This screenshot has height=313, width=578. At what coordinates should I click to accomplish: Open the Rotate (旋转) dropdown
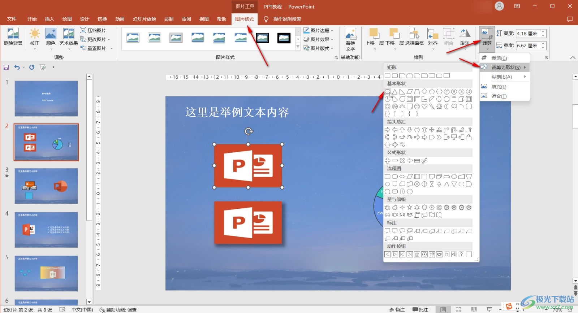point(465,39)
